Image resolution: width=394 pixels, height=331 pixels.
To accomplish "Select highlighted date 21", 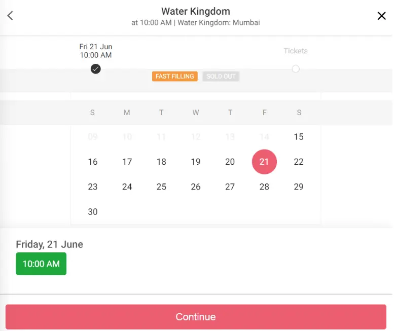I will coord(264,162).
